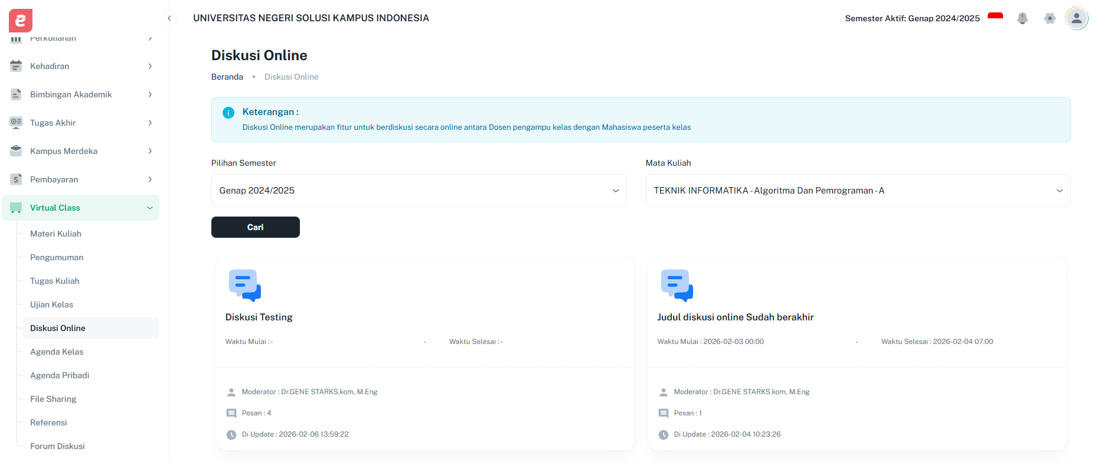
Task: Click the Virtual Class green chat icon
Action: click(x=16, y=208)
